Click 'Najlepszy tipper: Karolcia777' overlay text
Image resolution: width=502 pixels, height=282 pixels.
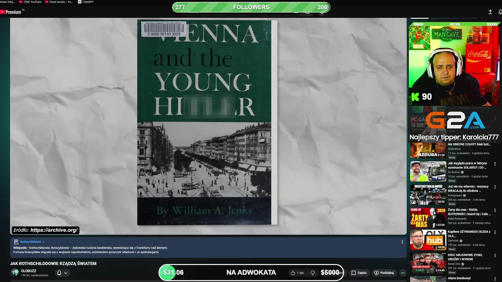[454, 137]
